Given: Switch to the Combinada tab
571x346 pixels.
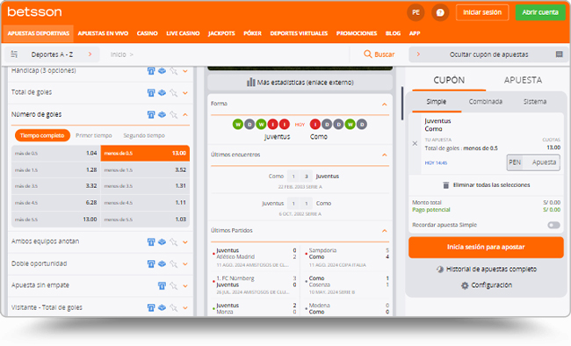Looking at the screenshot, I should pyautogui.click(x=486, y=102).
